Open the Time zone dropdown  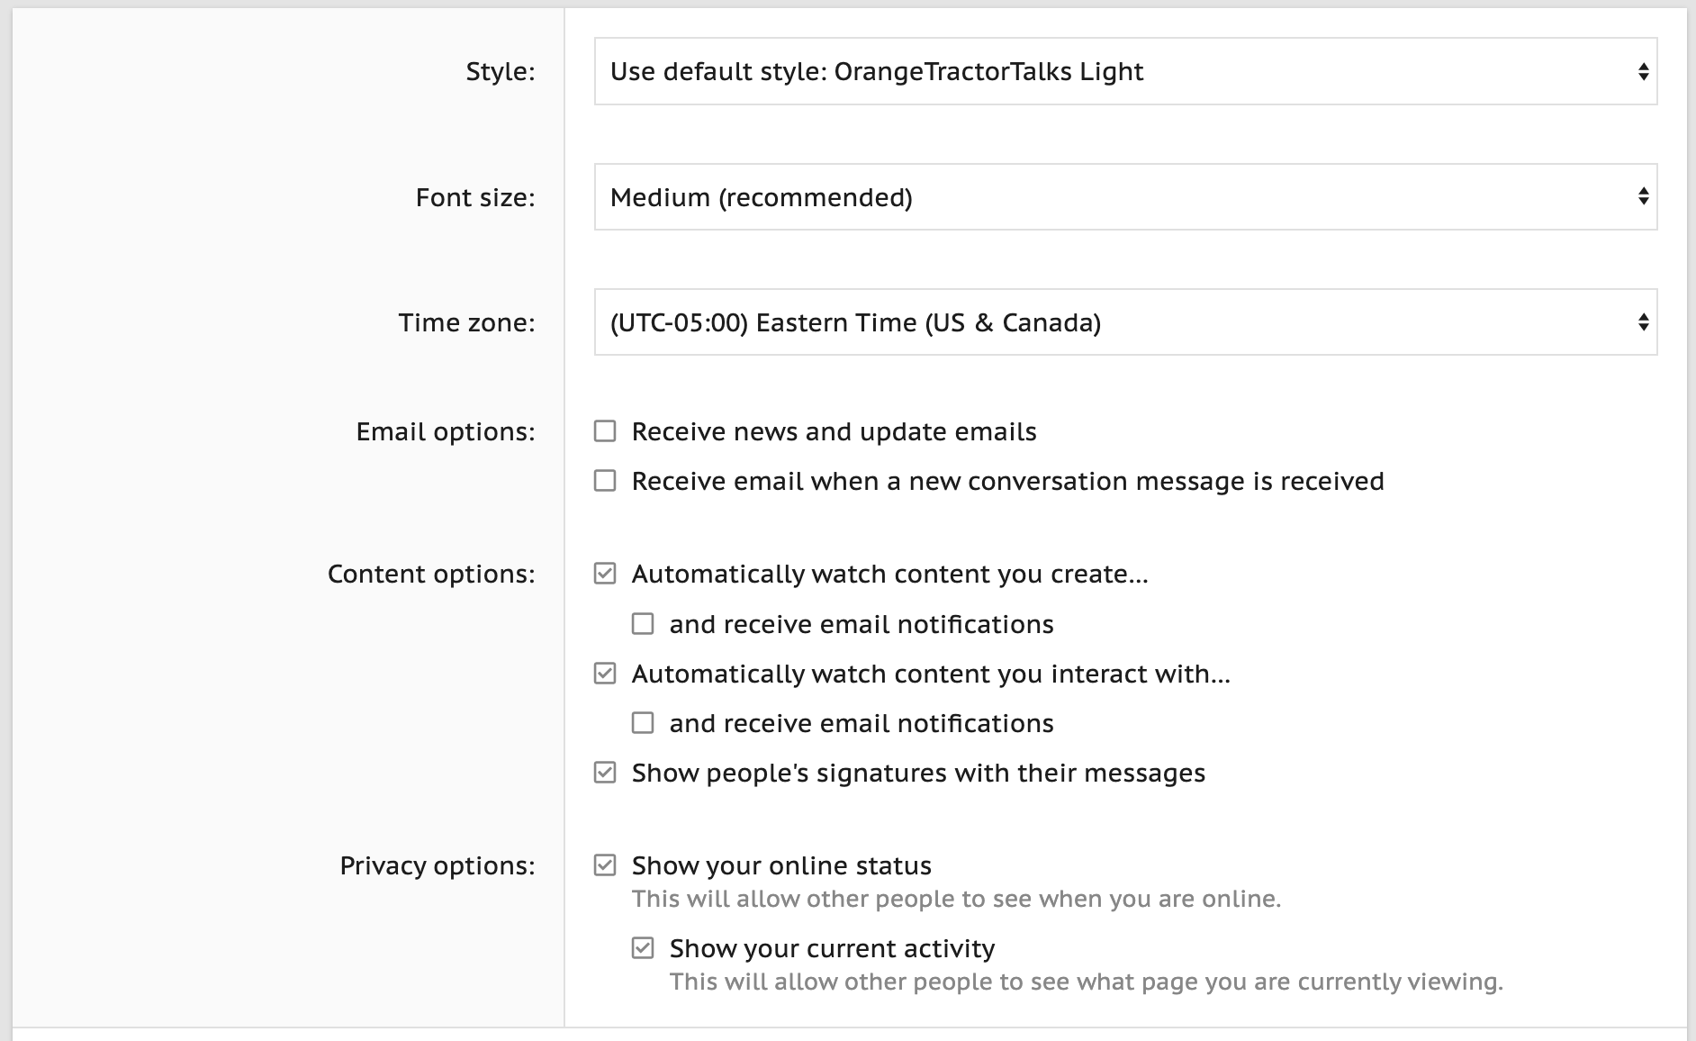[x=1125, y=322]
